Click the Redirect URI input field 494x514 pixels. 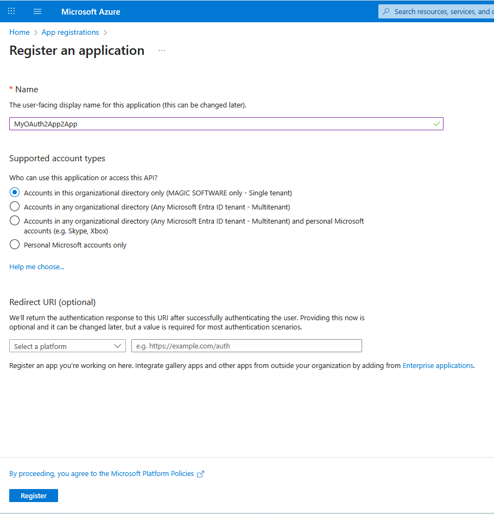pos(246,346)
